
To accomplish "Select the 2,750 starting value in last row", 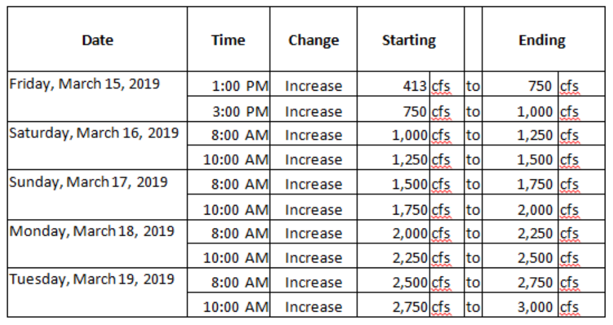I will click(x=409, y=307).
